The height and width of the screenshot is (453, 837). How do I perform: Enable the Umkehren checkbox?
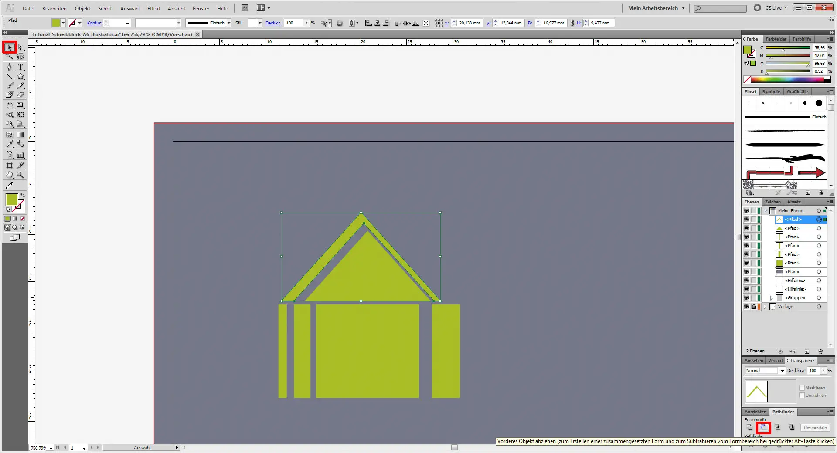(803, 396)
